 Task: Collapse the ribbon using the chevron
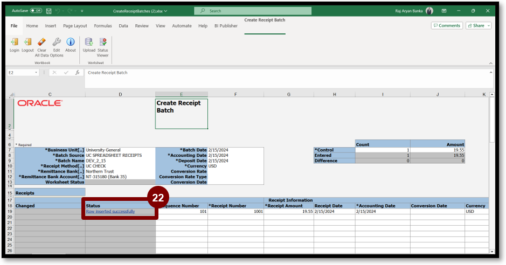point(490,63)
